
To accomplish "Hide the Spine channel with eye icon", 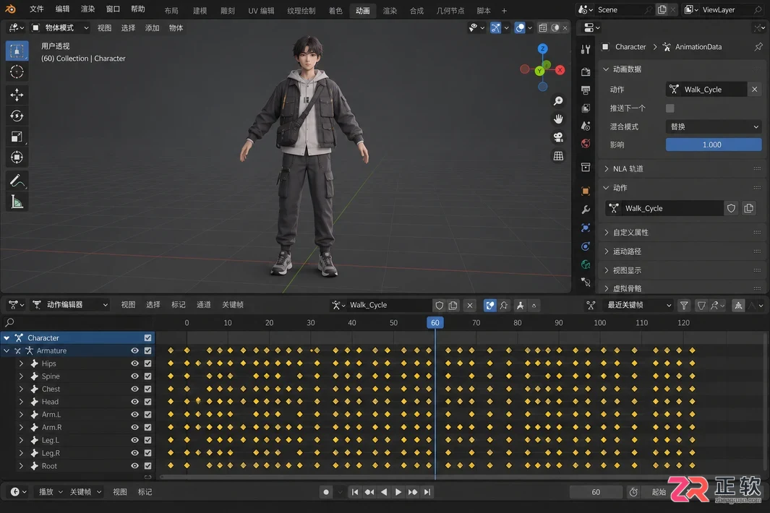I will (134, 376).
